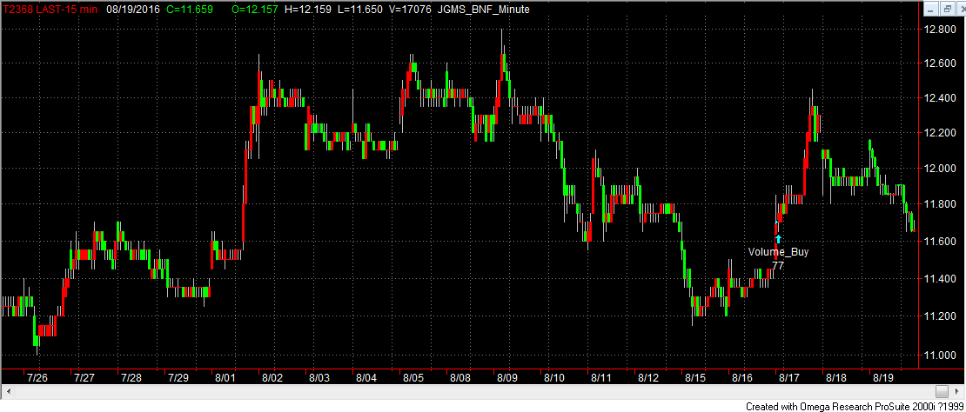Click the 8/17 date axis label

coord(788,377)
